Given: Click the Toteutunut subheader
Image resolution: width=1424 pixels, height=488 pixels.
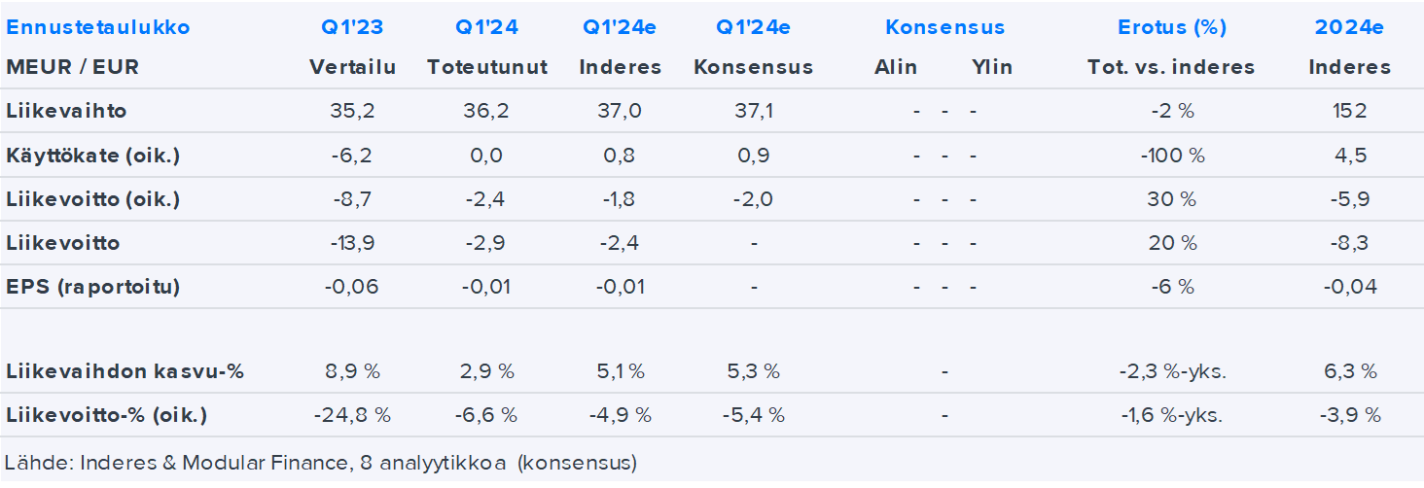Looking at the screenshot, I should point(486,67).
